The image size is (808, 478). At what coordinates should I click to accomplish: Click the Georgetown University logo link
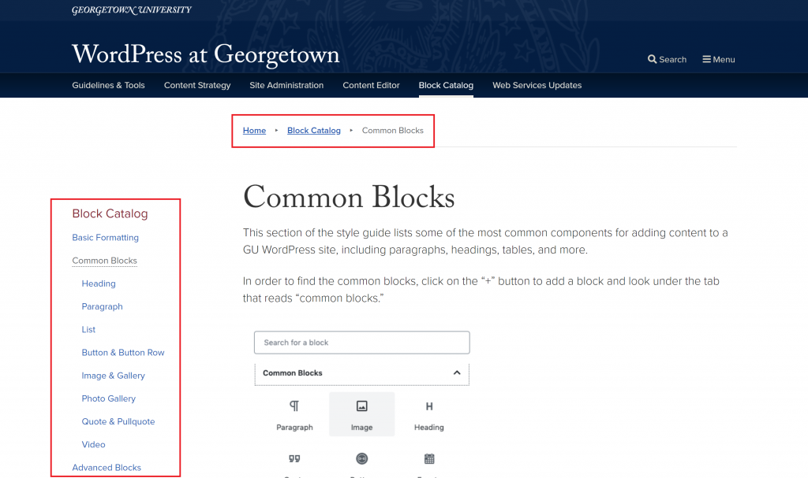(132, 9)
